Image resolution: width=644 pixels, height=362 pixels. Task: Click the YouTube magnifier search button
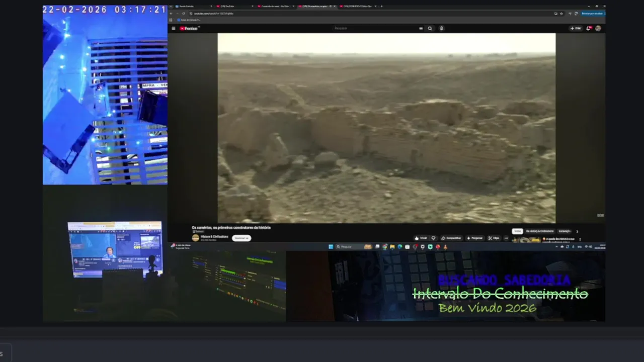tap(430, 28)
